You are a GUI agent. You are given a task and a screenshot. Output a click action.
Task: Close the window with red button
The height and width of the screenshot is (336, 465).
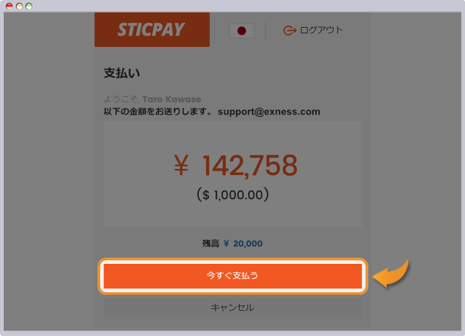pos(9,6)
